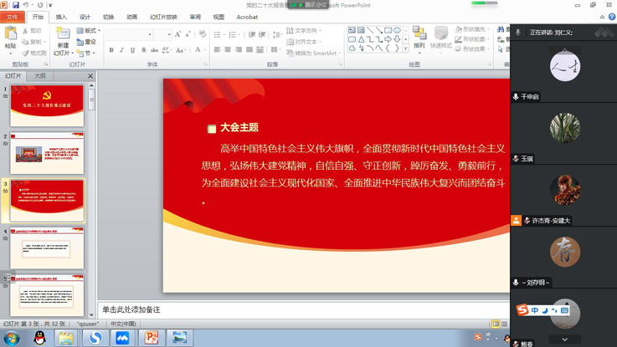The image size is (617, 347).
Task: Click the Format Painter (格式刷) icon
Action: [33, 53]
